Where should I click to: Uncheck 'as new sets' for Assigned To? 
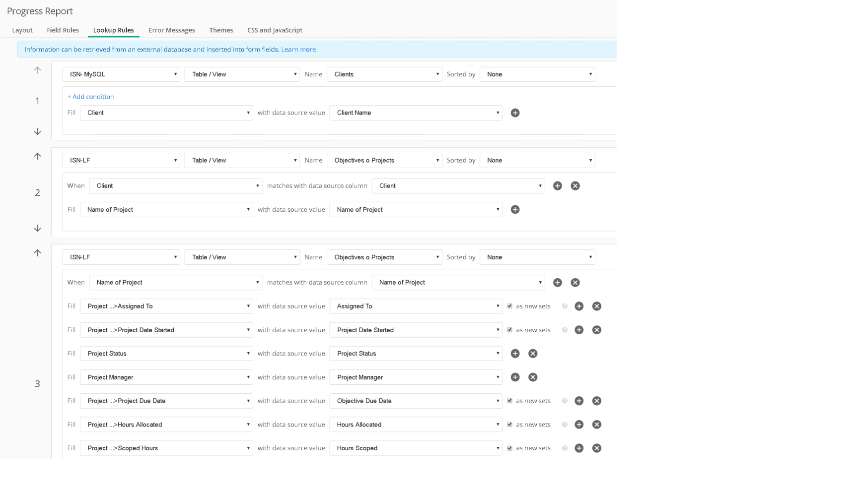coord(509,306)
